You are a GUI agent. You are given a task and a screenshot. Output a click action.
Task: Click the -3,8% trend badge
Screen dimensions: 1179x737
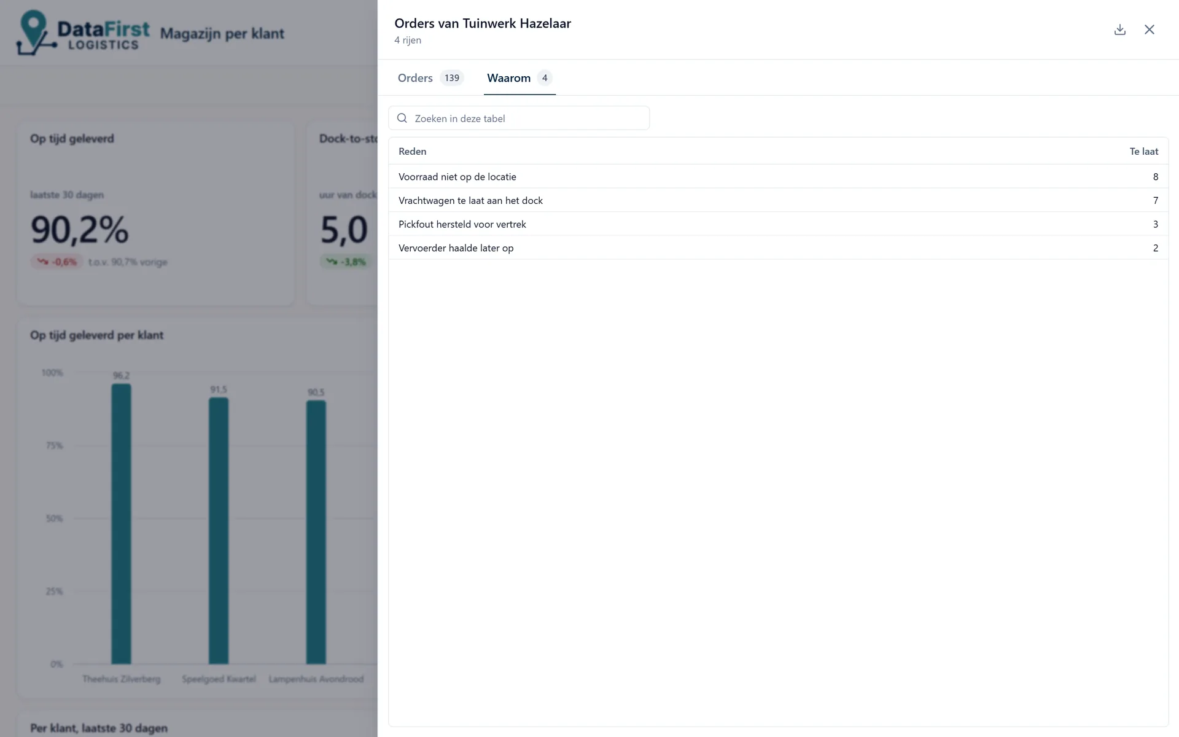pyautogui.click(x=346, y=262)
